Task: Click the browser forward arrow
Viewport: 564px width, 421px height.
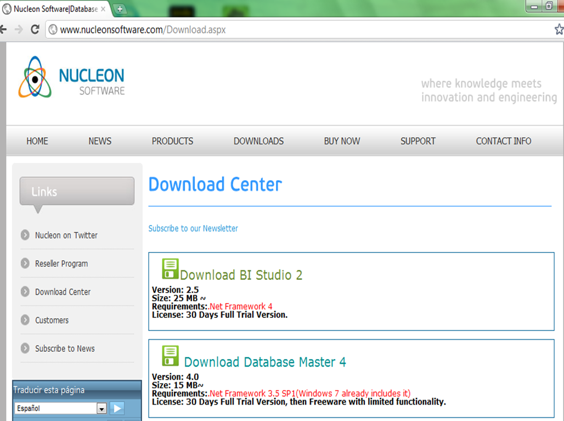Action: coord(19,30)
